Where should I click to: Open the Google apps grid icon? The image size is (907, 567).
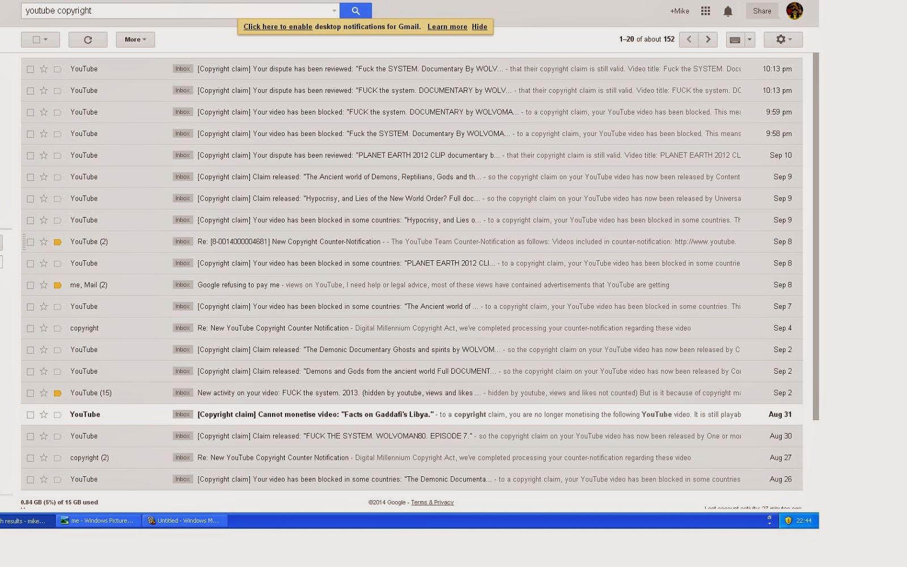[x=706, y=11]
